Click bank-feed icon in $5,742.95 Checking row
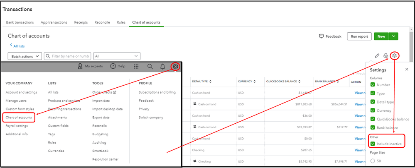This screenshot has height=168, width=415. tap(195, 161)
